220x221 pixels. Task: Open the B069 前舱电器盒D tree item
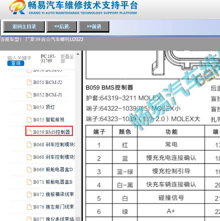[53, 169]
